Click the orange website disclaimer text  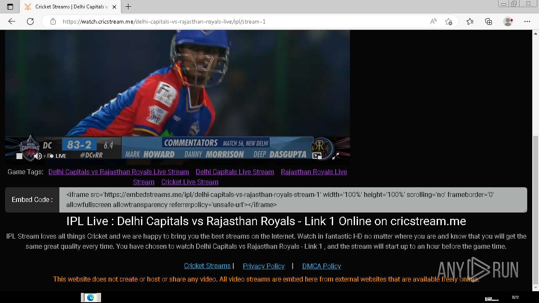[x=266, y=279]
